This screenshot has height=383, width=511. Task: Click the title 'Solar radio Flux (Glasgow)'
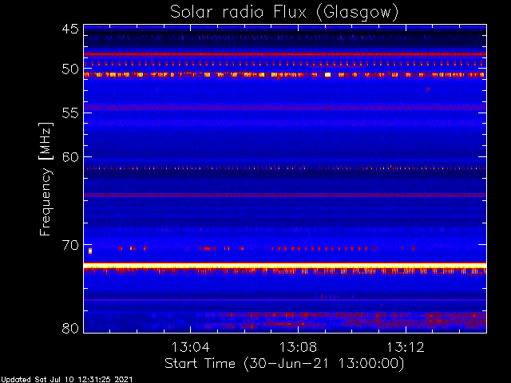coord(284,13)
